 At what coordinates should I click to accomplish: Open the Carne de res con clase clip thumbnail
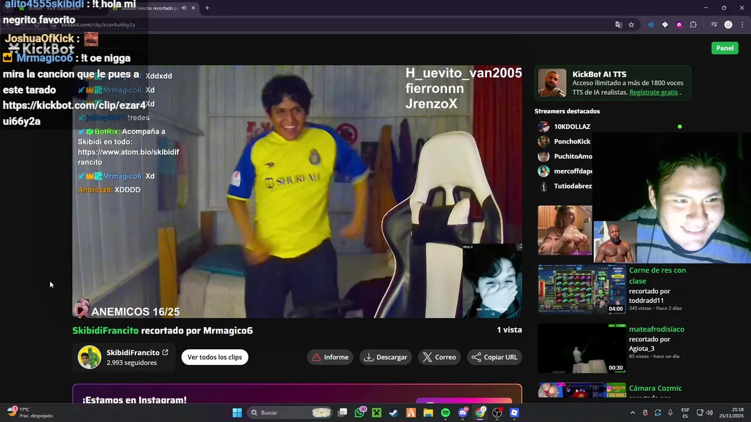click(582, 290)
